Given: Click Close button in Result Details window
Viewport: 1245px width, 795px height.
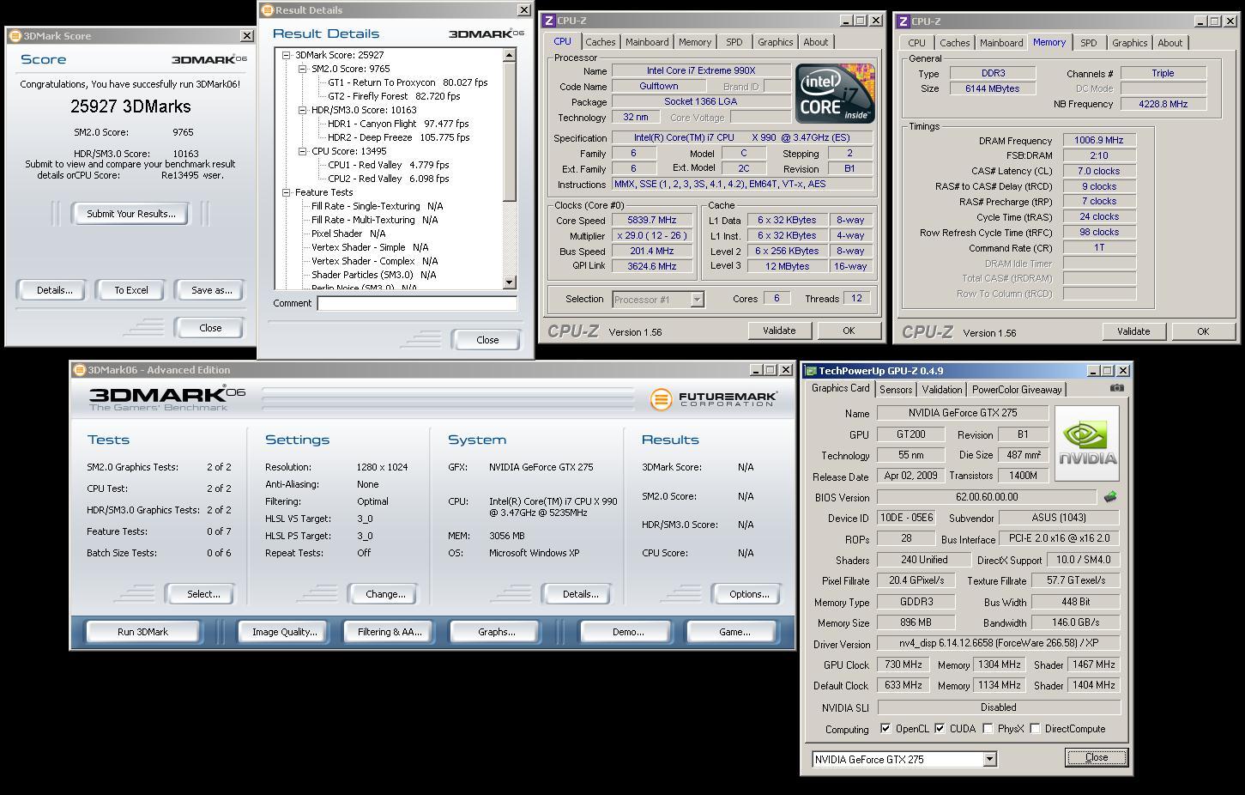Looking at the screenshot, I should click(x=487, y=340).
